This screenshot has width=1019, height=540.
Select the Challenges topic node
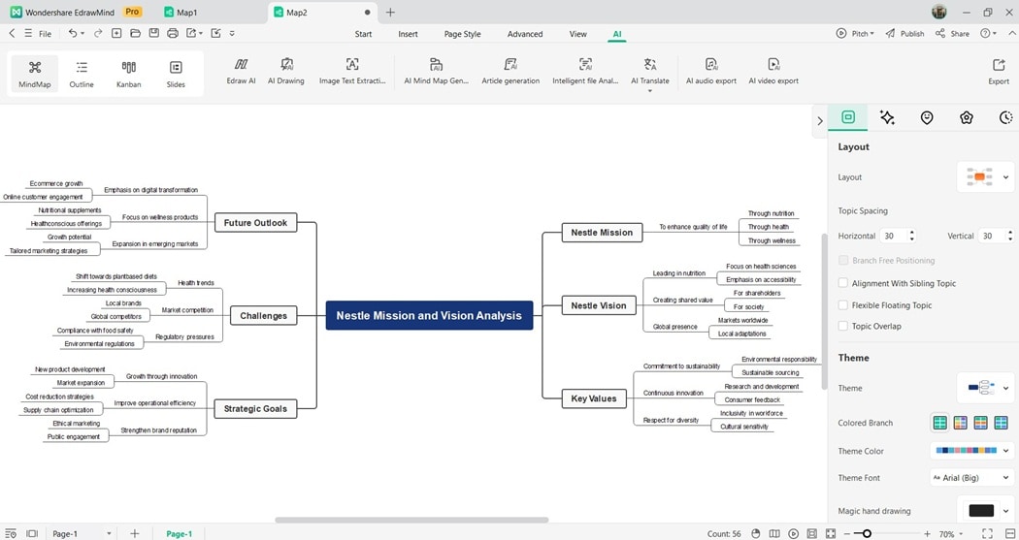coord(263,315)
